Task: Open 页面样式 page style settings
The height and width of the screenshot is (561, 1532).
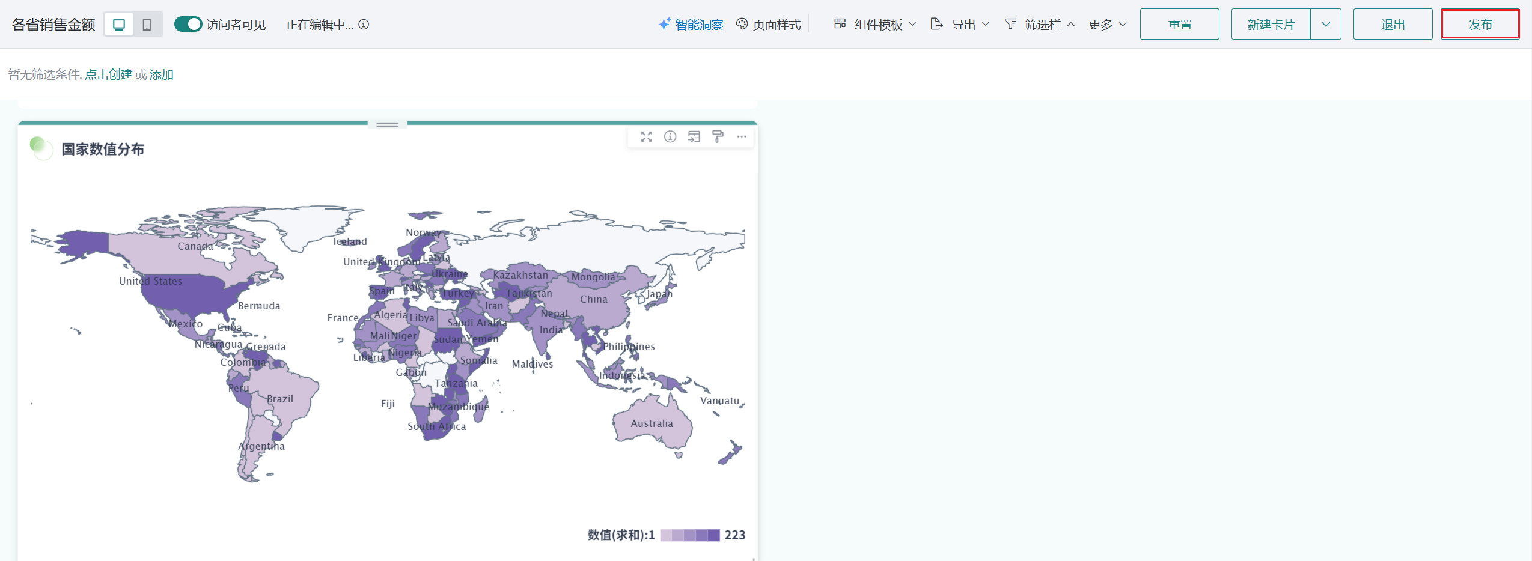Action: click(769, 25)
